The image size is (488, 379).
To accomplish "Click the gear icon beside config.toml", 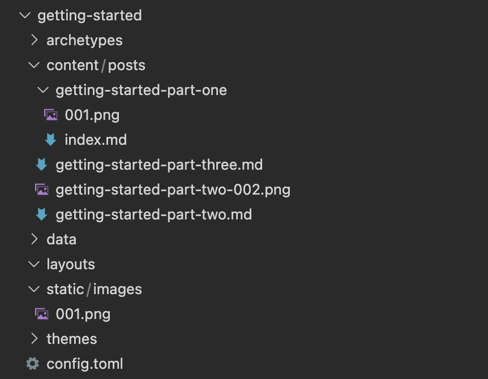I will [32, 364].
